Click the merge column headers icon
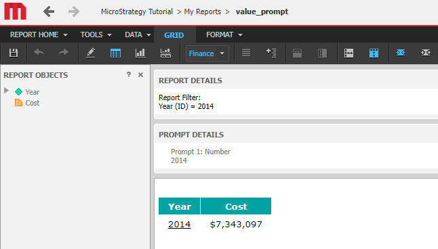 [x=297, y=53]
